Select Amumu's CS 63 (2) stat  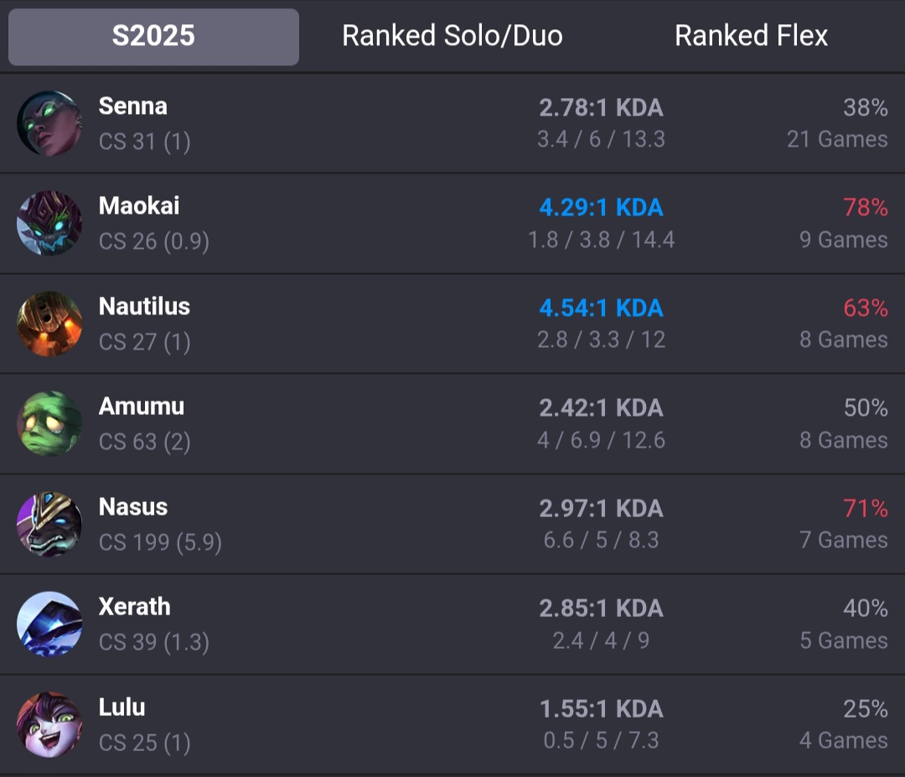tap(145, 443)
